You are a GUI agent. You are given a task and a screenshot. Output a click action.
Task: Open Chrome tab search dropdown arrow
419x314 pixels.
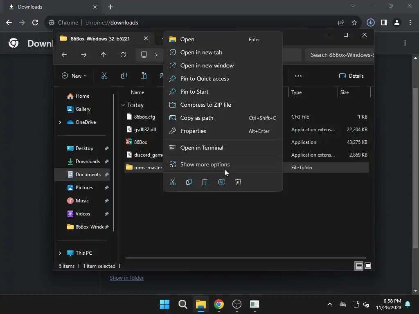point(353,6)
